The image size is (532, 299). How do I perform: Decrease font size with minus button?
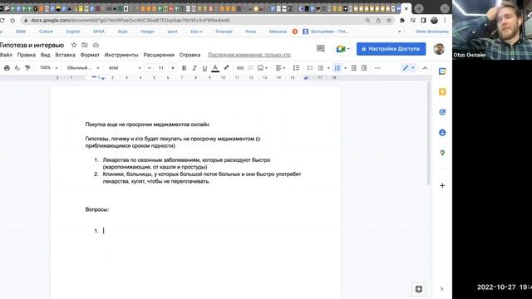click(150, 68)
